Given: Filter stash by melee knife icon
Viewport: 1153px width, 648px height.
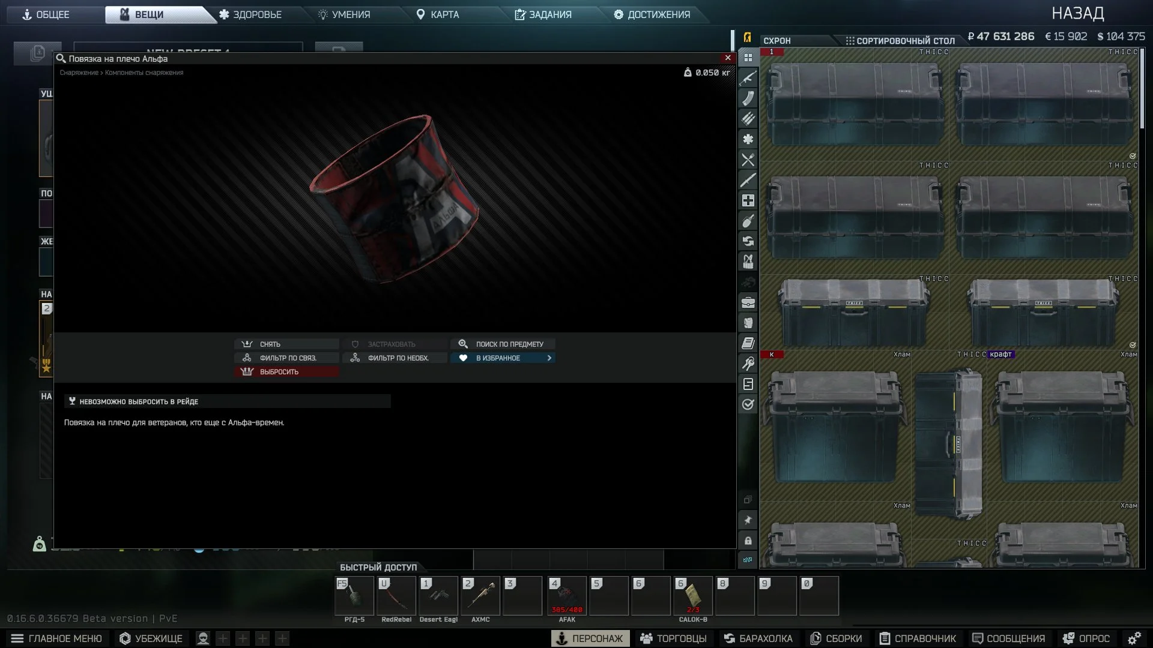Looking at the screenshot, I should tap(748, 180).
